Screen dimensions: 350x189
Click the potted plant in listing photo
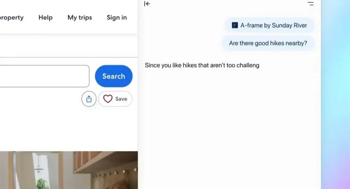point(43,183)
